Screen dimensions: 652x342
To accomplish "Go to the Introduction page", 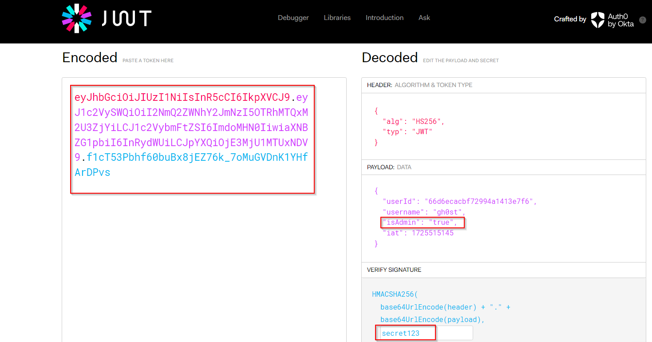I will pos(384,18).
